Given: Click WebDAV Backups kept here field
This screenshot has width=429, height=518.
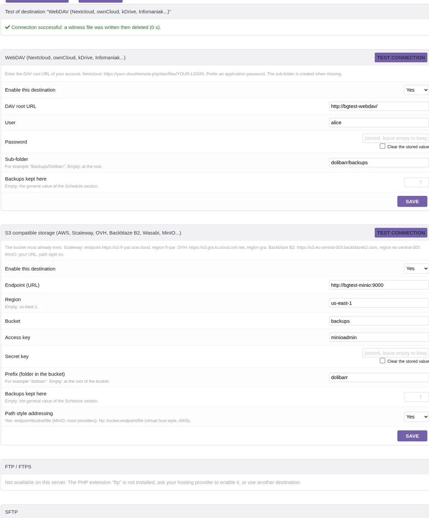Looking at the screenshot, I should 416,183.
